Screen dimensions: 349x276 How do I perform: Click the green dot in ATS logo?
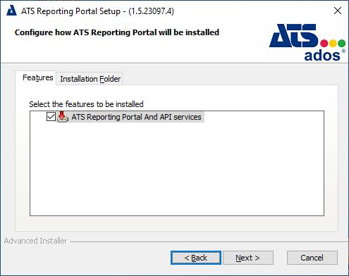point(341,43)
